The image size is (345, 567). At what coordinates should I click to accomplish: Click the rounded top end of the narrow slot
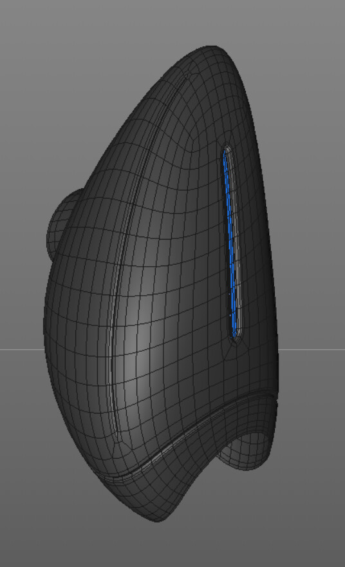(x=227, y=148)
